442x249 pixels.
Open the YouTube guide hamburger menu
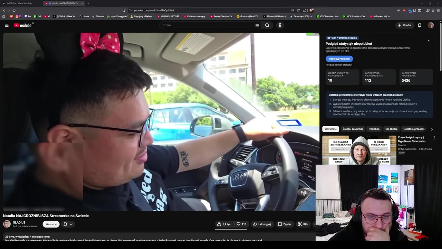7,25
